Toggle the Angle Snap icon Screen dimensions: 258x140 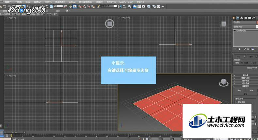tap(84, 7)
